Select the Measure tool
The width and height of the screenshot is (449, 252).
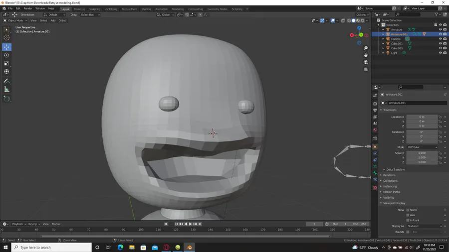pos(6,89)
